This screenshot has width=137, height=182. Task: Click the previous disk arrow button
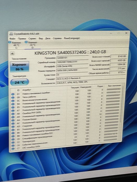click(x=12, y=54)
